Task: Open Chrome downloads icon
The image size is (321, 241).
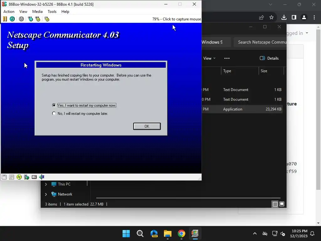Action: (284, 18)
